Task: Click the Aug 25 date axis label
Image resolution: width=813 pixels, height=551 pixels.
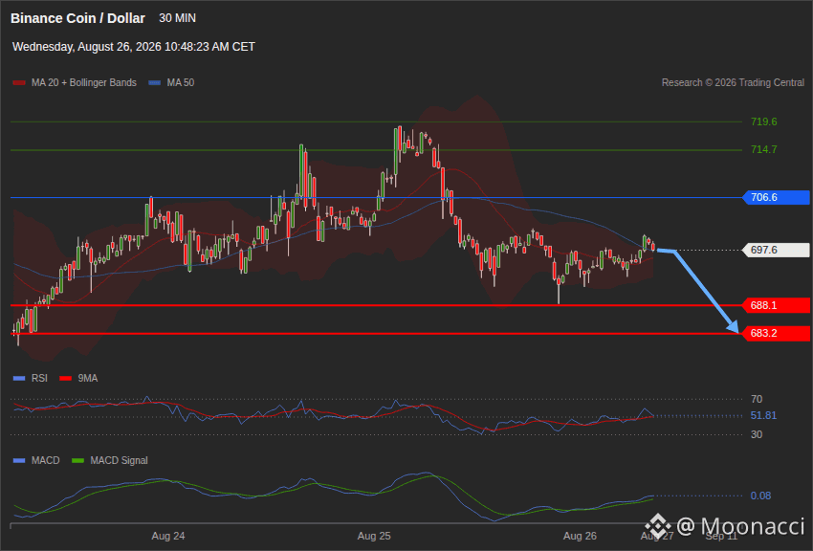Action: tap(374, 536)
